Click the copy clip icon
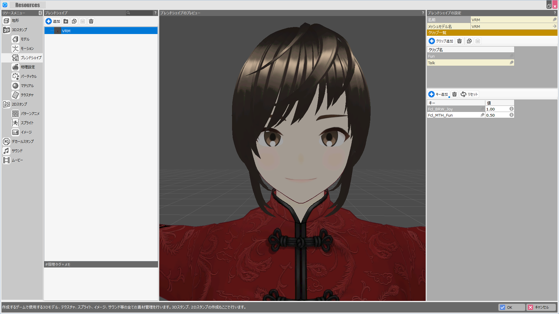 pos(469,41)
